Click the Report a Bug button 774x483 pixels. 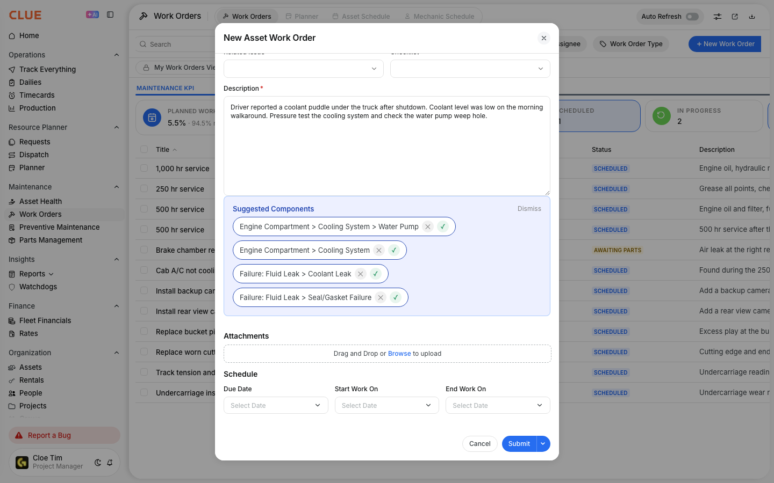pos(64,435)
